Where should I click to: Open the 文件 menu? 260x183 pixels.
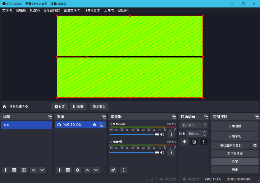(7, 10)
